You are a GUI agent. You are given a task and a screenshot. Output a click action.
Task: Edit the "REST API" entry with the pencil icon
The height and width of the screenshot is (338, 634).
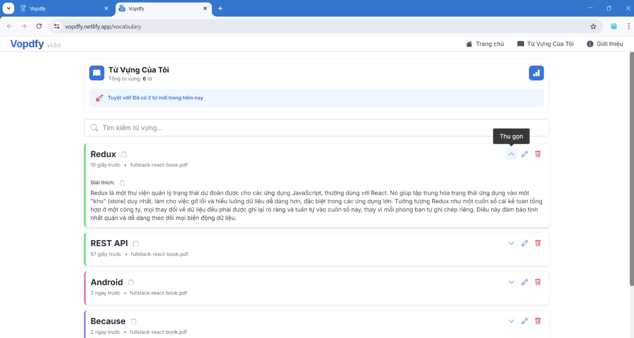click(524, 243)
